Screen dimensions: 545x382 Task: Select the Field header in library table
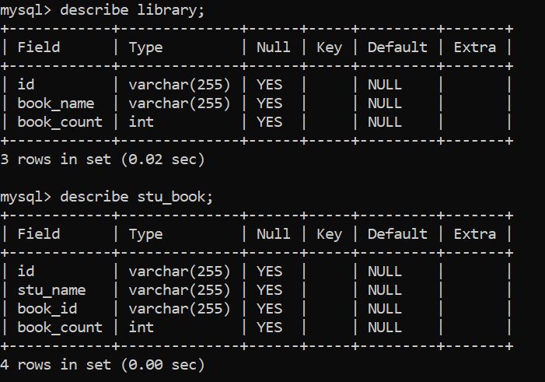coord(39,47)
